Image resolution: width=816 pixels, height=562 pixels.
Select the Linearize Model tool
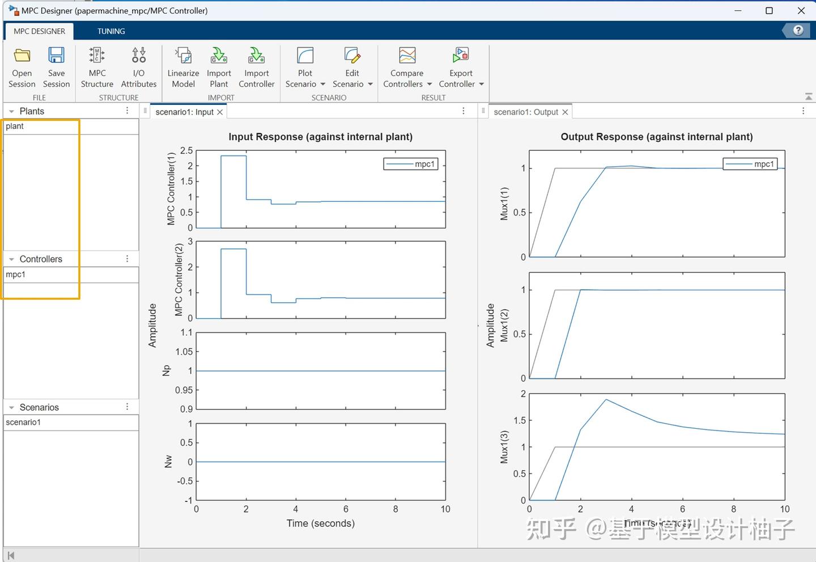[x=183, y=65]
